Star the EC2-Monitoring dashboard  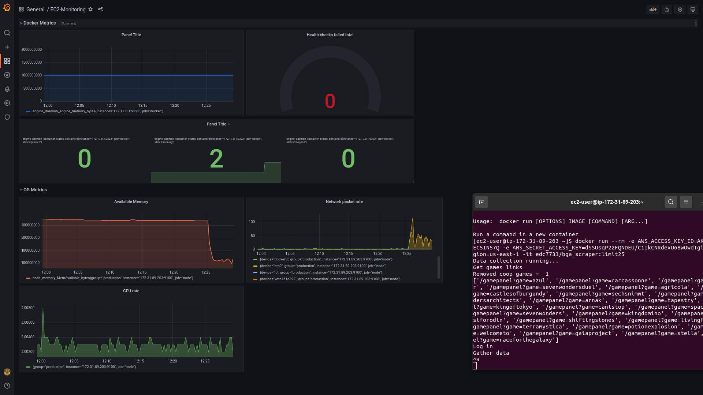pyautogui.click(x=90, y=10)
